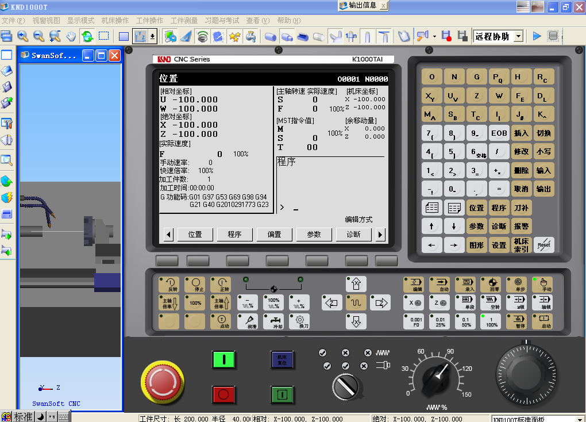Switch to manual mode 手动

click(542, 285)
